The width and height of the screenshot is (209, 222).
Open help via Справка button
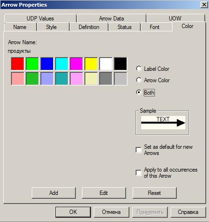point(188,212)
